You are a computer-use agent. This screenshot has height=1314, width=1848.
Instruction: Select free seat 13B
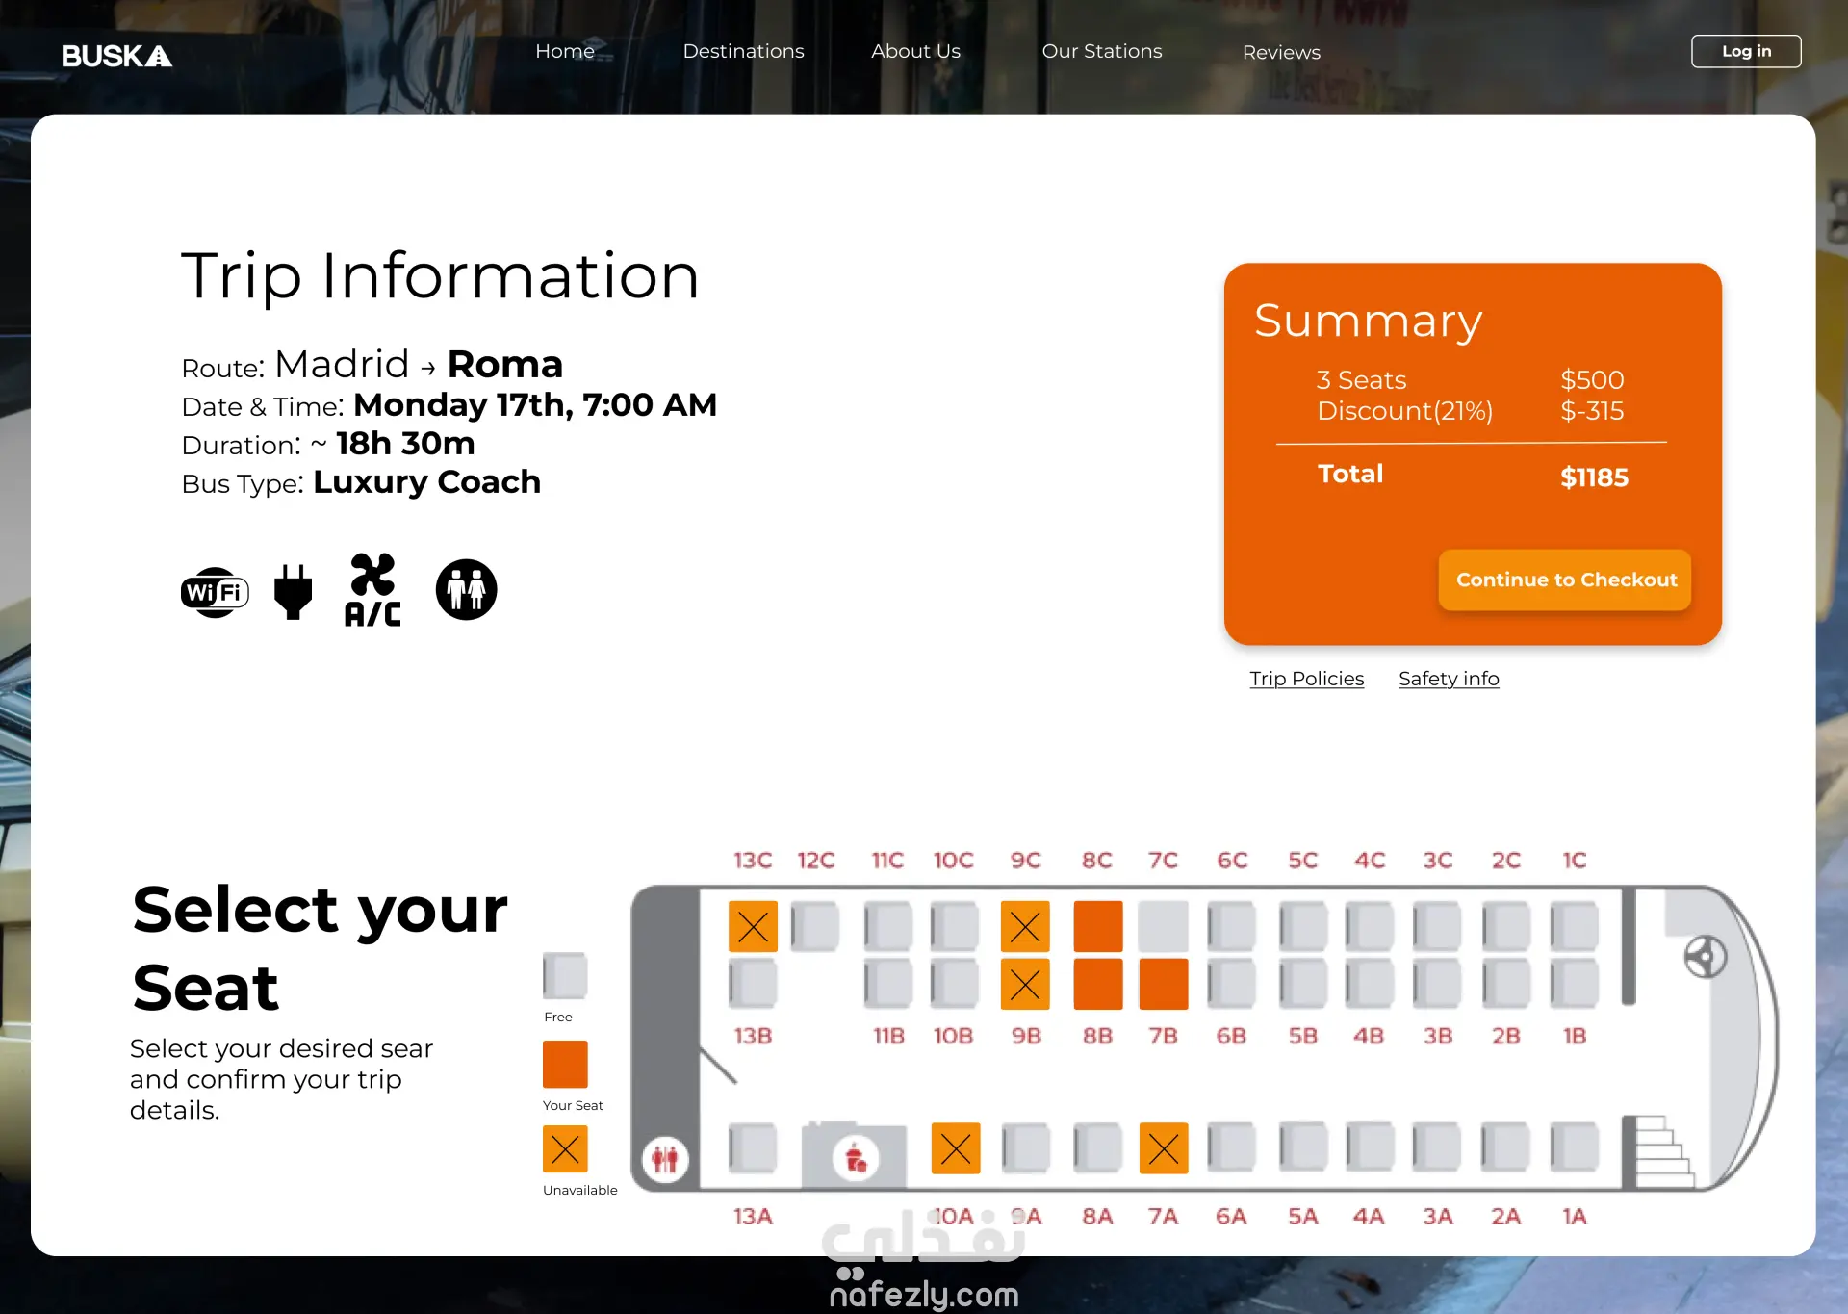click(753, 984)
